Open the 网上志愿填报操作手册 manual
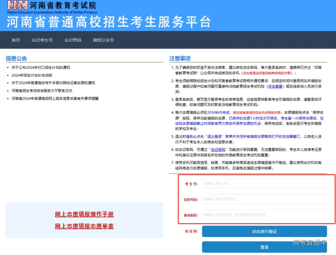This screenshot has width=336, height=255. tap(84, 214)
